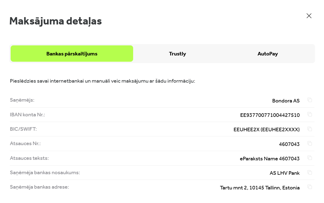Screen dimensions: 324x203
Task: Click the Maksājuma detaļas heading
Action: click(56, 21)
